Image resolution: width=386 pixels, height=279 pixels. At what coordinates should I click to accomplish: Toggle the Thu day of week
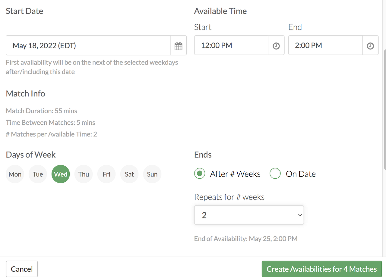(84, 174)
